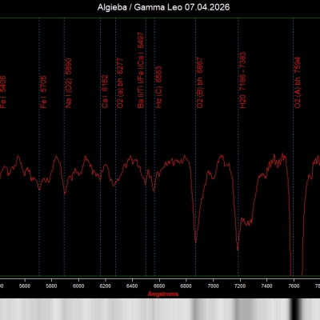The image size is (320, 320).
Task: Click the 6000 tick on wavelength axis
Action: click(x=78, y=286)
